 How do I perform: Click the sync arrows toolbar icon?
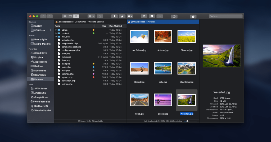click(144, 16)
